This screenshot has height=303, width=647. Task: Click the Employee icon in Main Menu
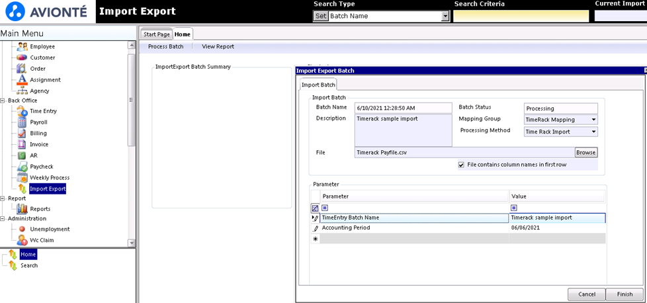pyautogui.click(x=22, y=47)
